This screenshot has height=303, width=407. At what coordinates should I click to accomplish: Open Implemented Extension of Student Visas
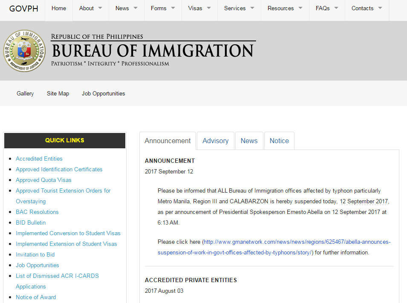point(66,244)
